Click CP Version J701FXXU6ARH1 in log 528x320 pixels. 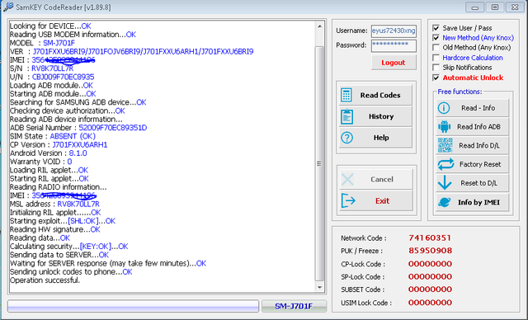click(80, 144)
